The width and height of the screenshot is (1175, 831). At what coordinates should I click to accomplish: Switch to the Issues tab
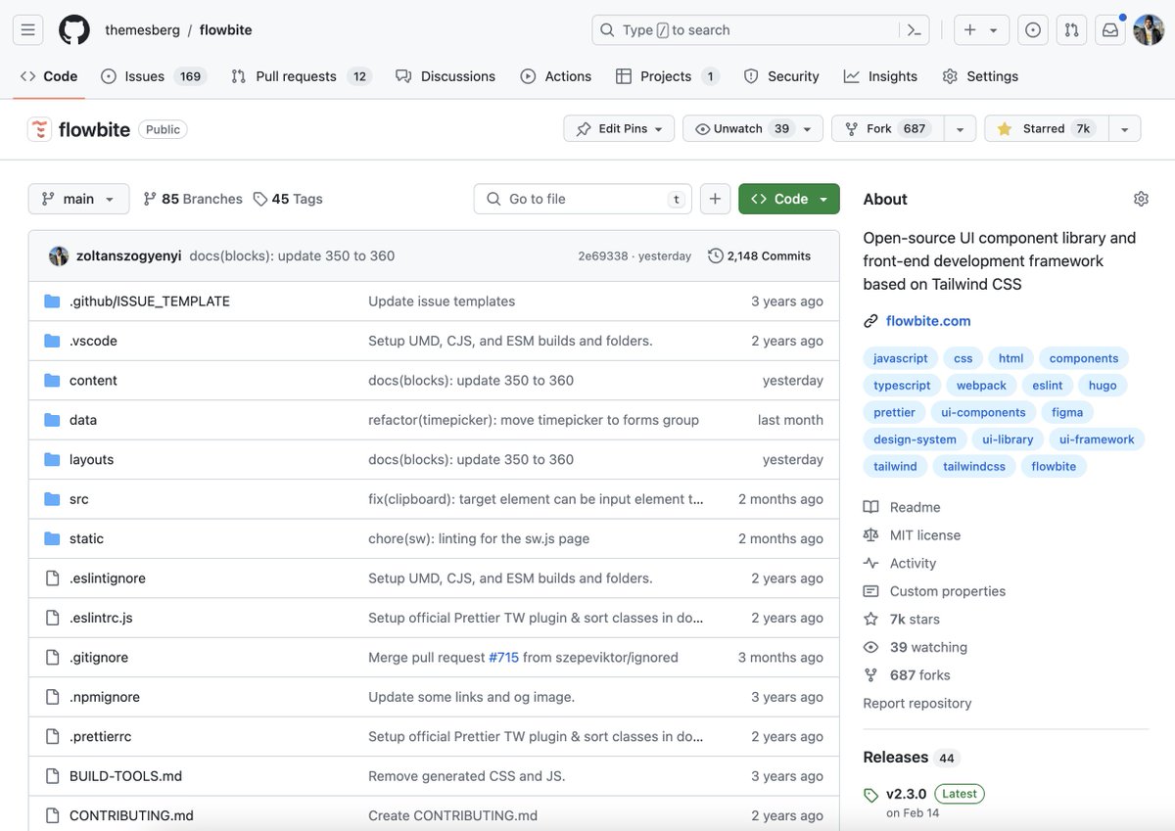pyautogui.click(x=153, y=76)
